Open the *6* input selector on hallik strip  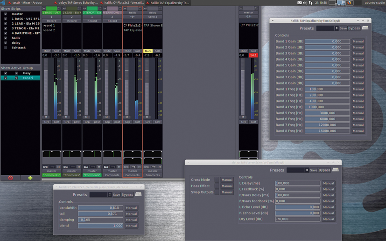click(133, 17)
